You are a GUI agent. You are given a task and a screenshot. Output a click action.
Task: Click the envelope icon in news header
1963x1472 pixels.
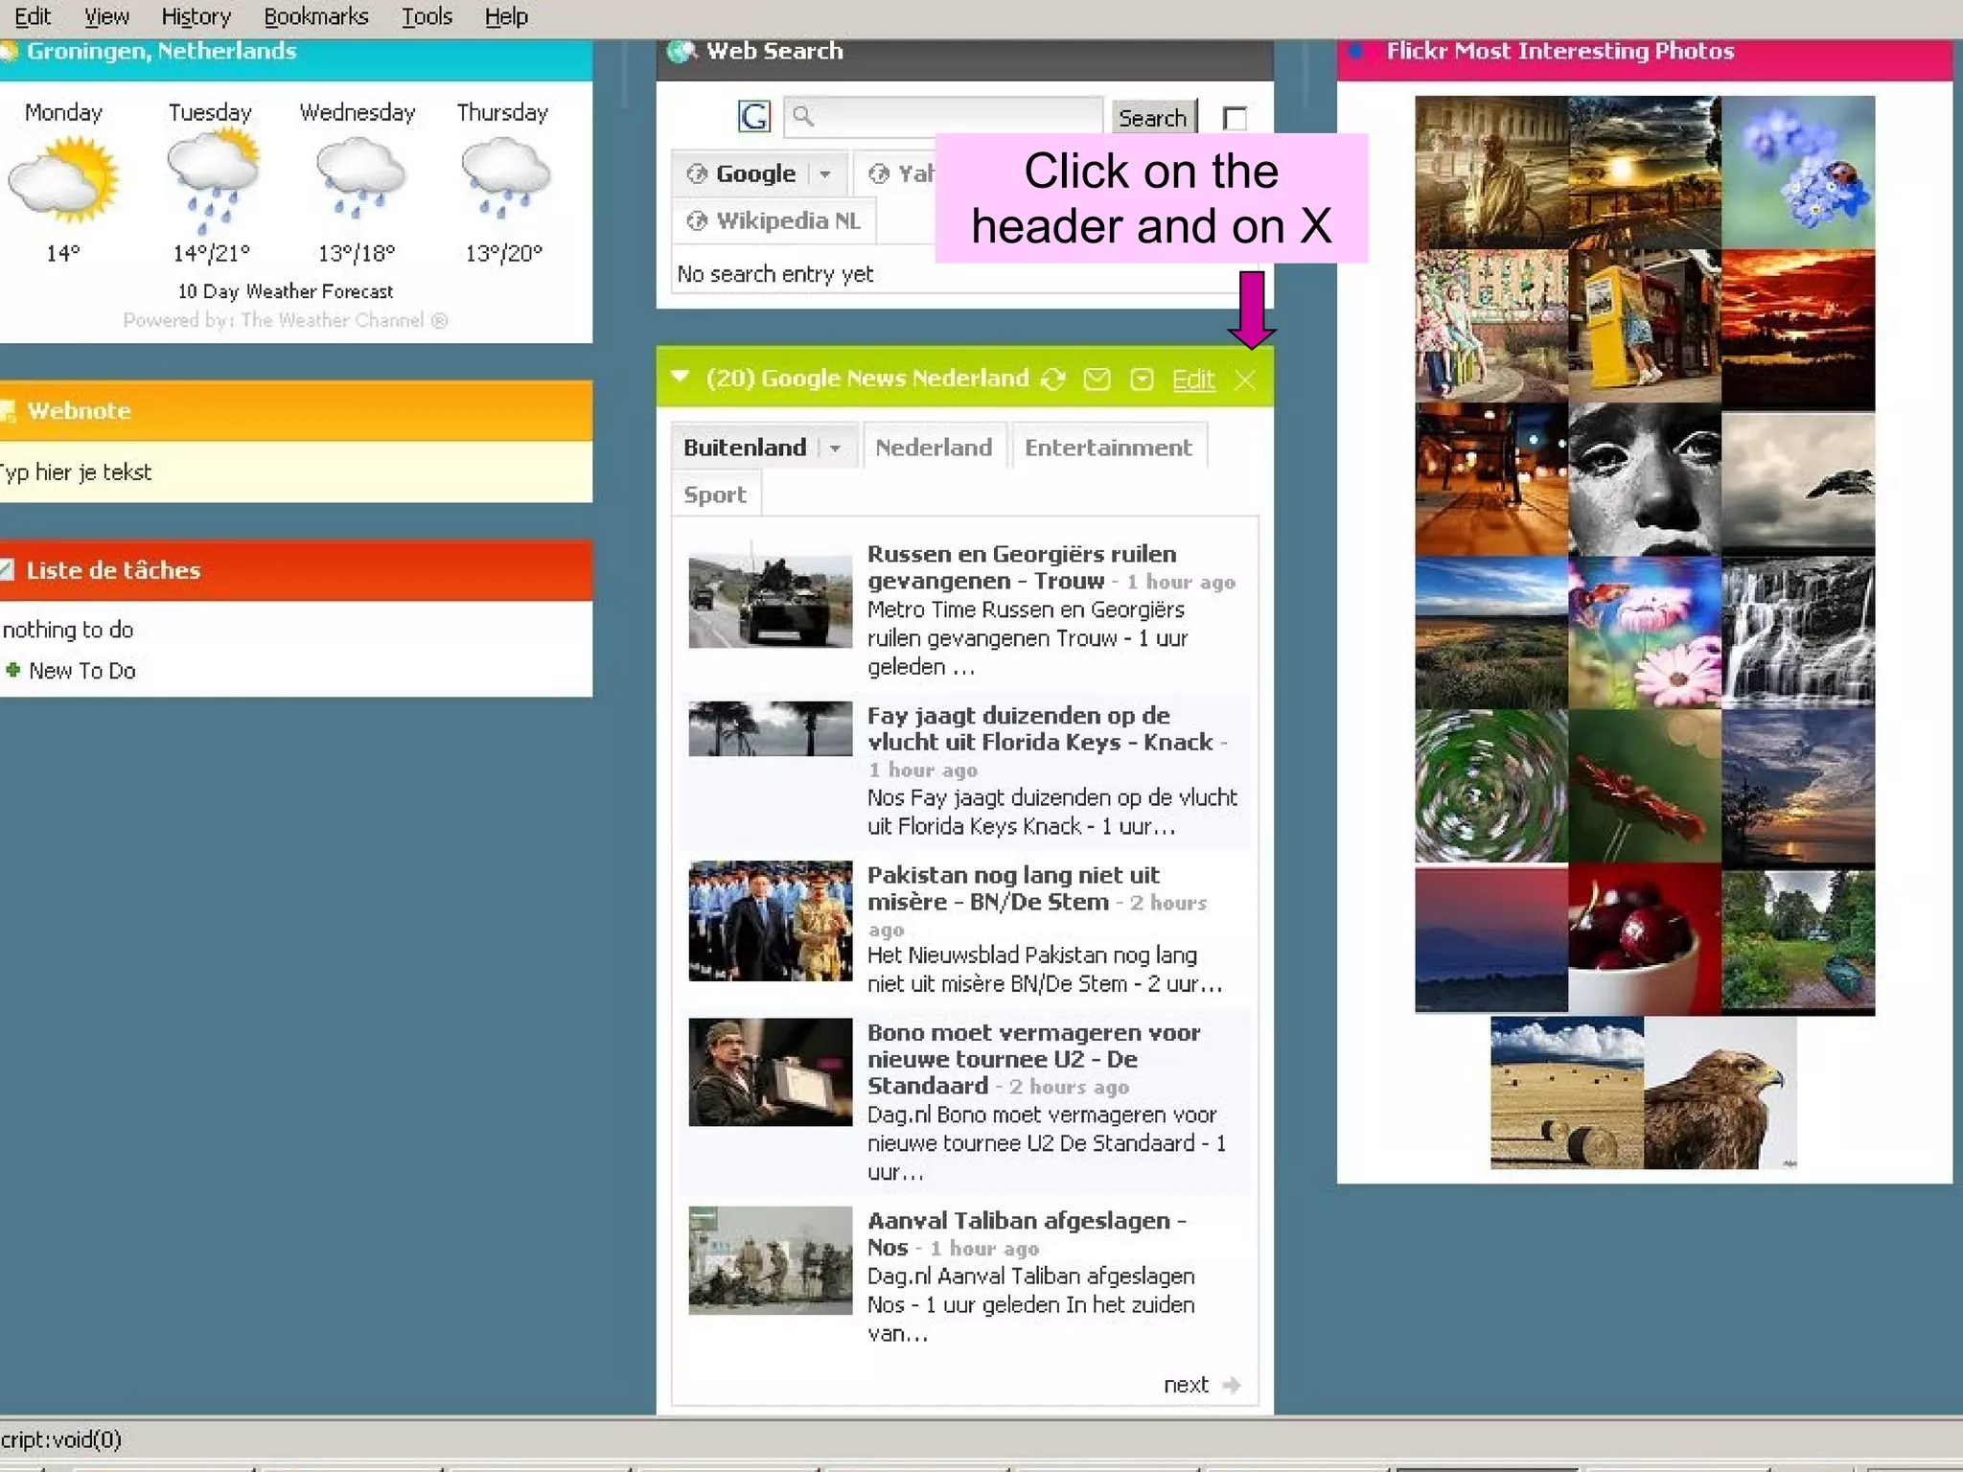pos(1097,379)
